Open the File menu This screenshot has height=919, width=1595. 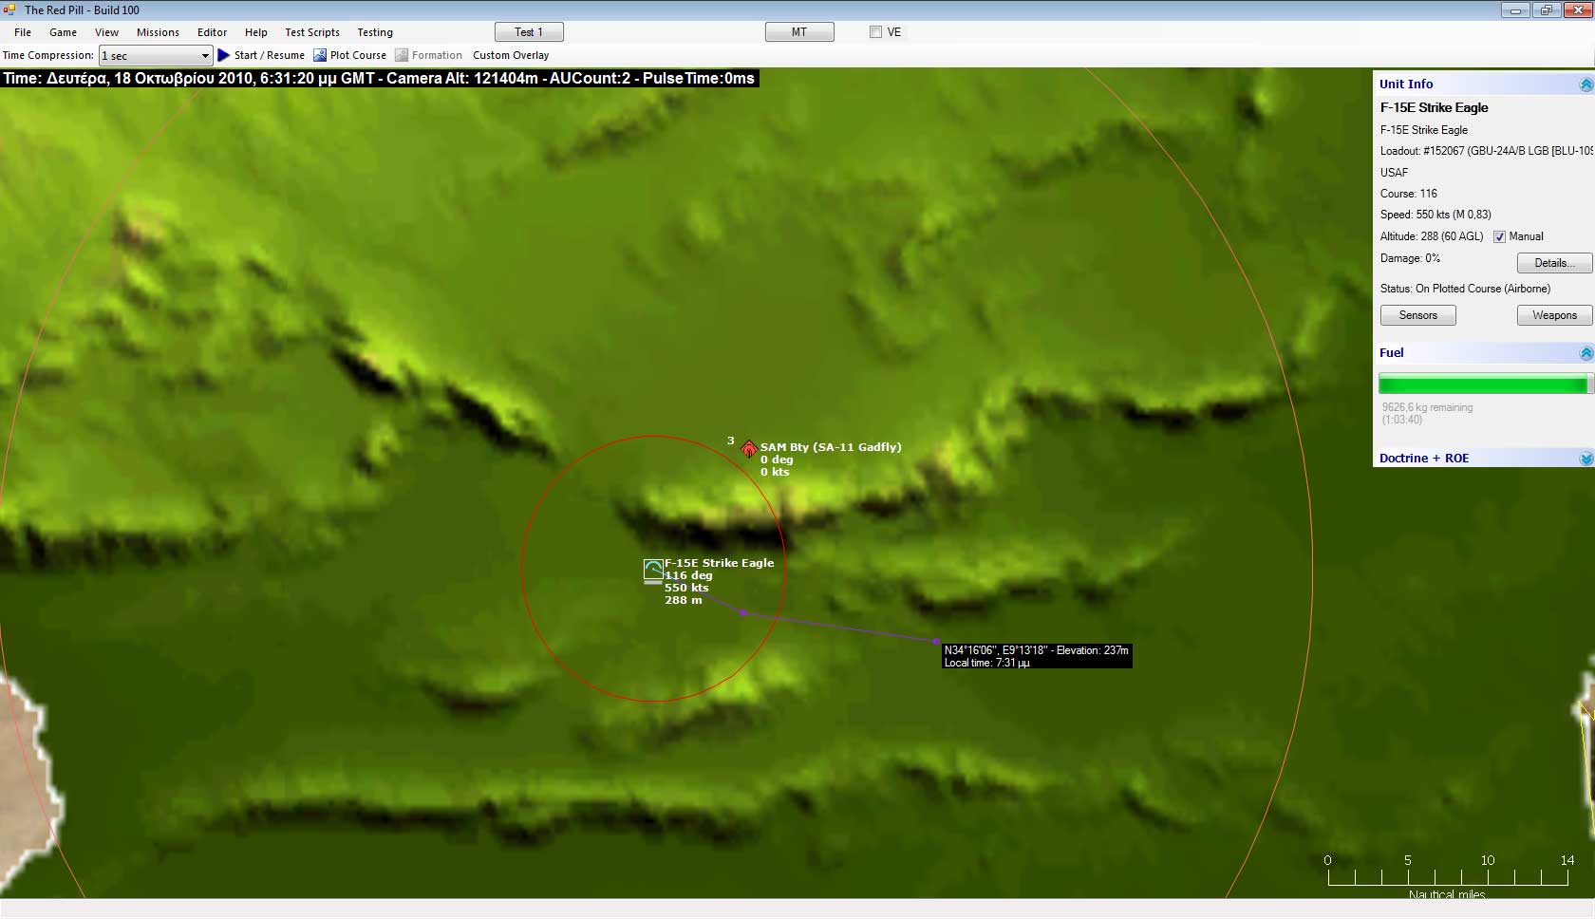tap(23, 32)
